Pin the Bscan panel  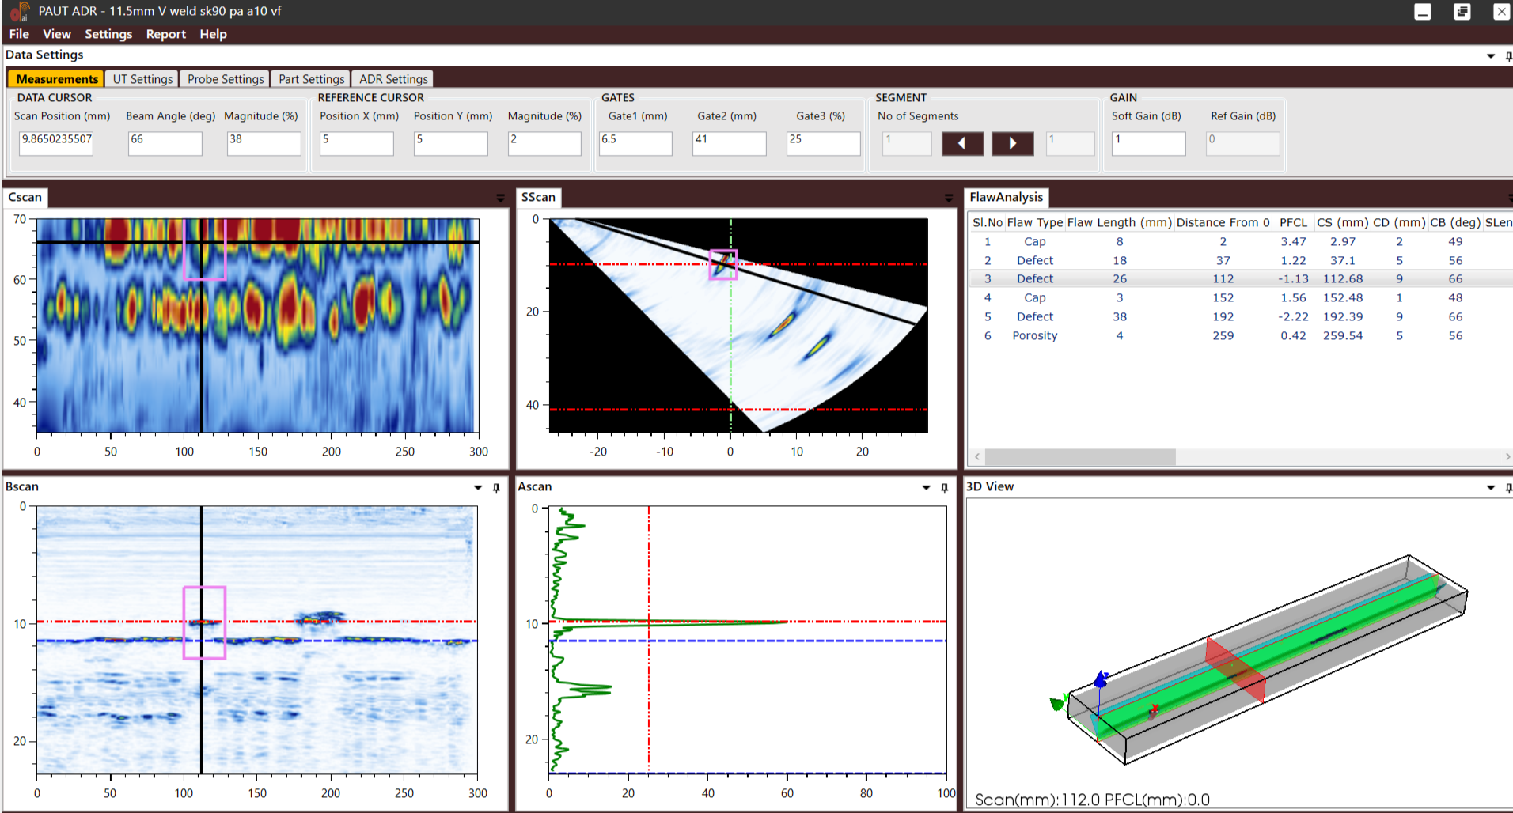coord(496,487)
